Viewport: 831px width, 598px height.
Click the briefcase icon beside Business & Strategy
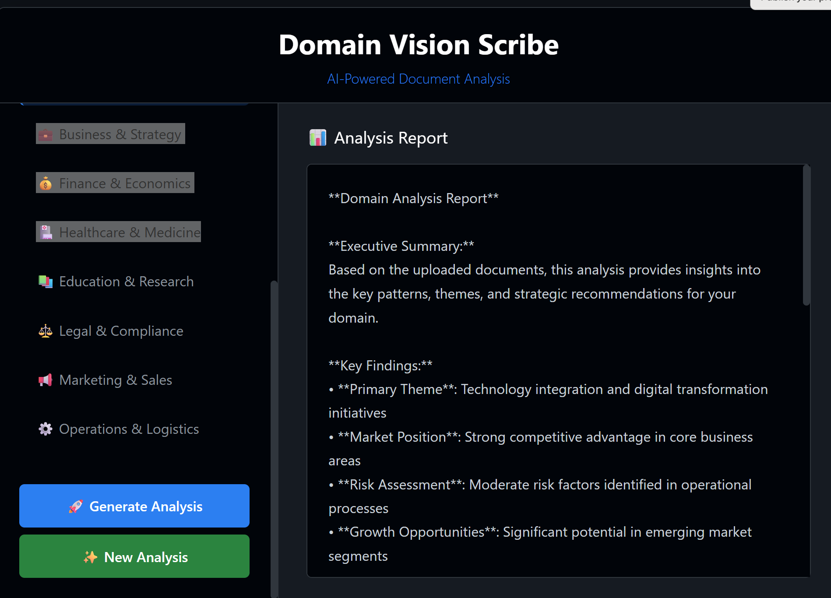(46, 134)
